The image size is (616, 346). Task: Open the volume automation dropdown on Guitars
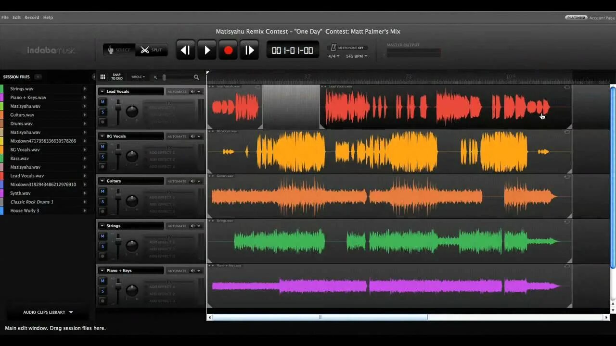[x=195, y=181]
